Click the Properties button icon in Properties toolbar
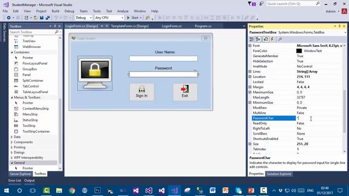 (x=266, y=39)
